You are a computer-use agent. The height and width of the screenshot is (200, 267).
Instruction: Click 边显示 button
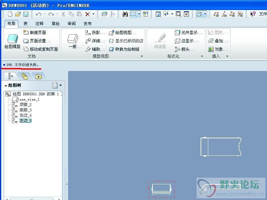click(x=187, y=41)
